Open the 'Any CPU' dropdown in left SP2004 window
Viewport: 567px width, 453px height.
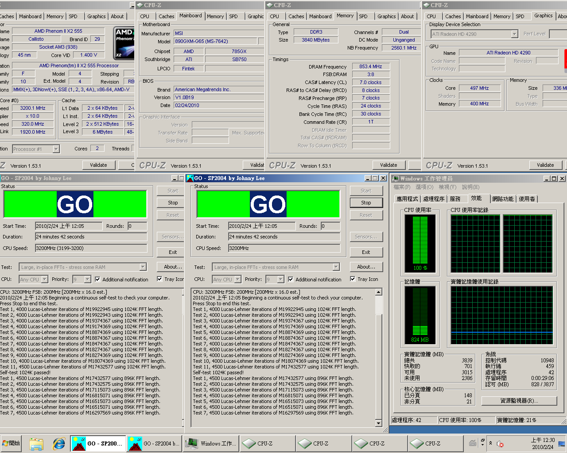point(44,280)
